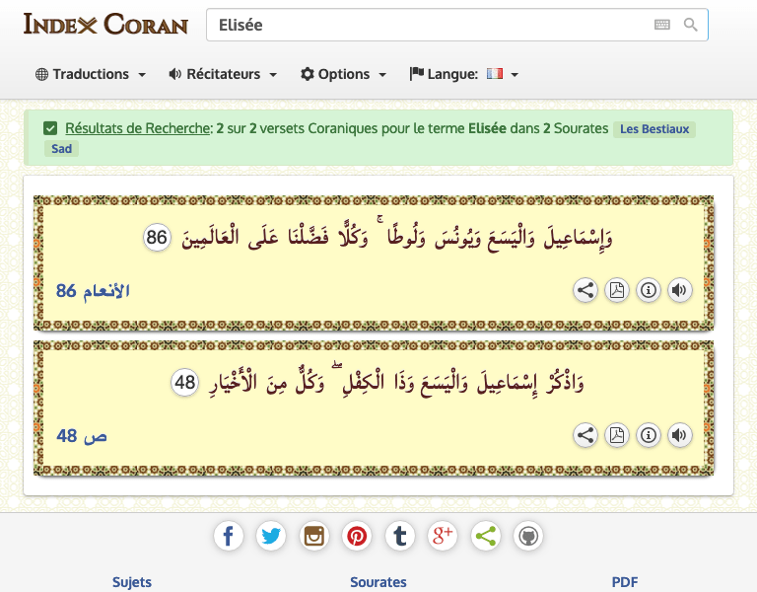Share verse 48 of Sad

[x=585, y=435]
